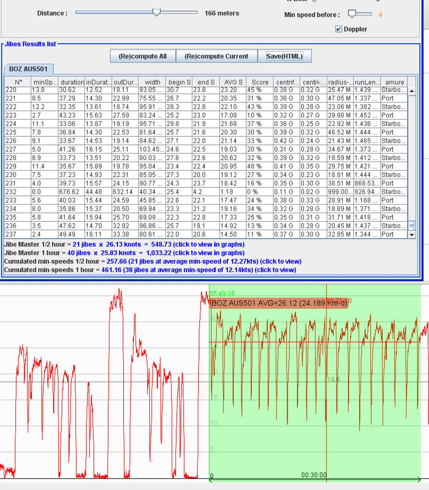The image size is (429, 490).
Task: Click the AVG S column header
Action: 233,82
